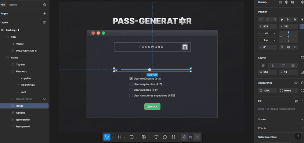
Task: Click the flip vertical icon
Action: pos(295,47)
